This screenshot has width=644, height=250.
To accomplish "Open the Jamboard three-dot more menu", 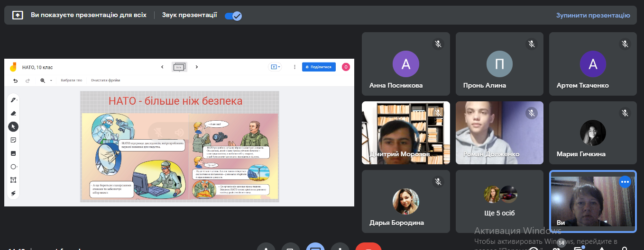I will click(x=294, y=67).
